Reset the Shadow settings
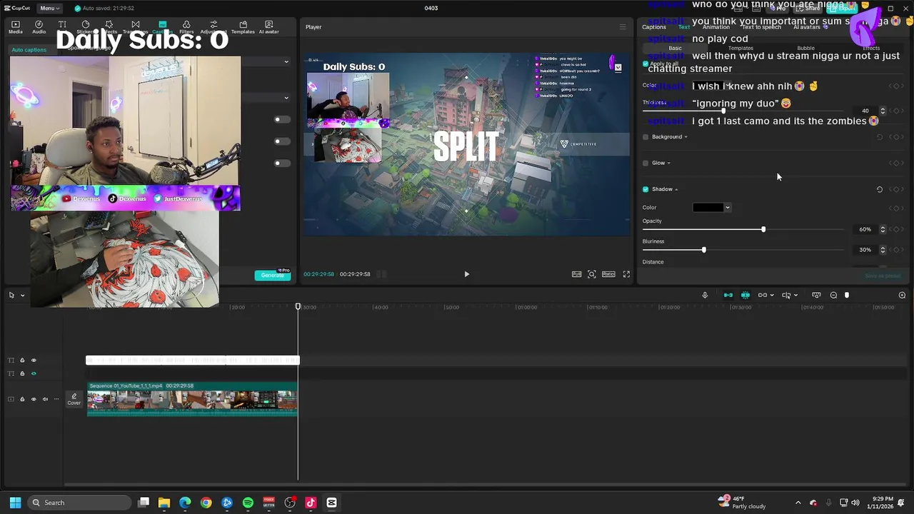The width and height of the screenshot is (914, 514). coord(880,189)
